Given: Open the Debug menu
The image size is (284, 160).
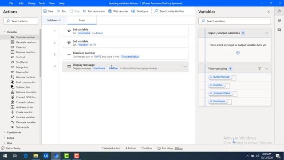Looking at the screenshot, I should tap(32, 3).
